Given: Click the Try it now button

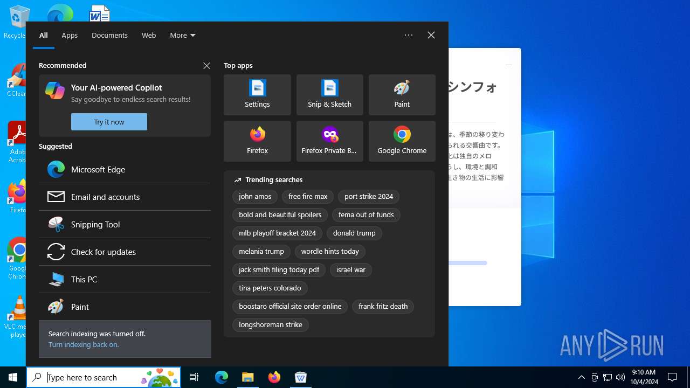Looking at the screenshot, I should (109, 122).
